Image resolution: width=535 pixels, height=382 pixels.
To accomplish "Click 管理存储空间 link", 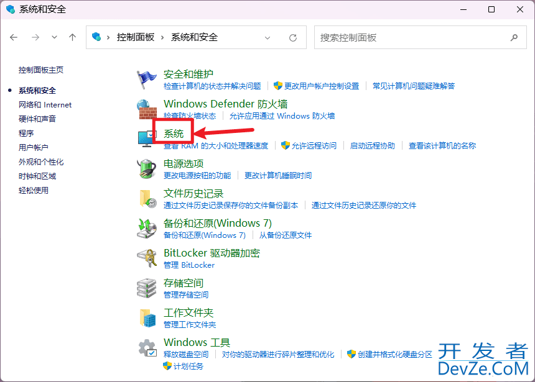I will pos(186,295).
